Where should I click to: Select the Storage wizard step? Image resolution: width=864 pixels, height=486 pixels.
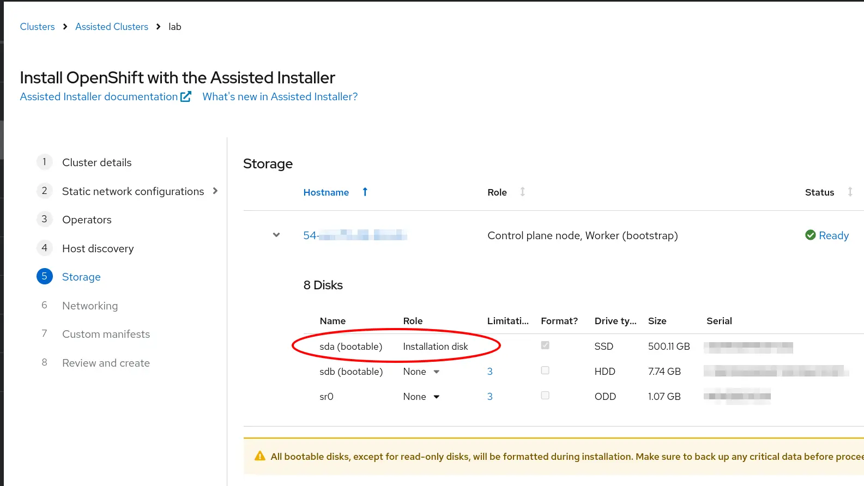click(x=81, y=277)
